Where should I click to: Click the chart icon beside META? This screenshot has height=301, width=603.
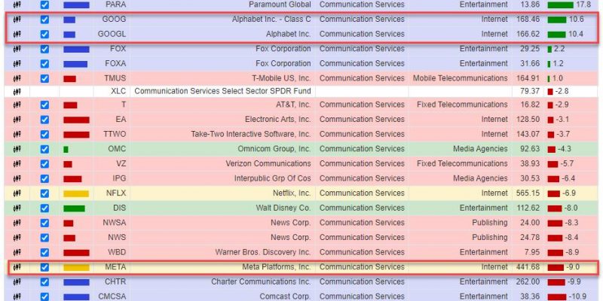point(17,267)
